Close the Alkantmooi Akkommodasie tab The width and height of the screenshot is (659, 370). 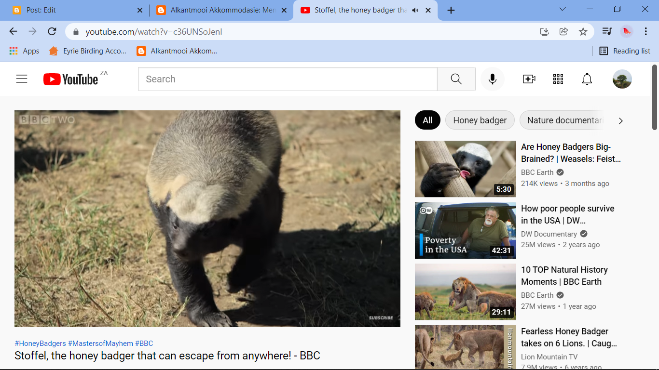[x=284, y=10]
